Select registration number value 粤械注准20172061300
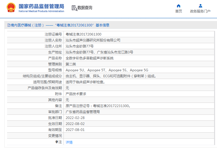Screen dimensions: 217x148 [x=83, y=34]
